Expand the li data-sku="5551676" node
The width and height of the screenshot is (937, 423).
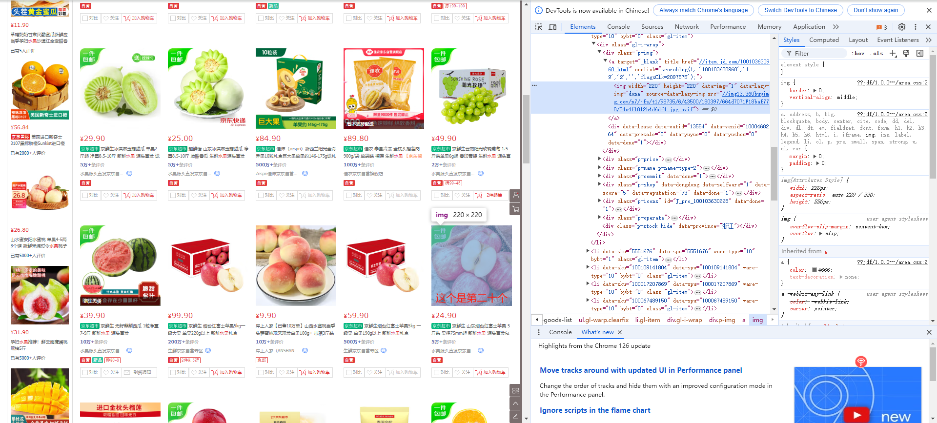click(588, 251)
